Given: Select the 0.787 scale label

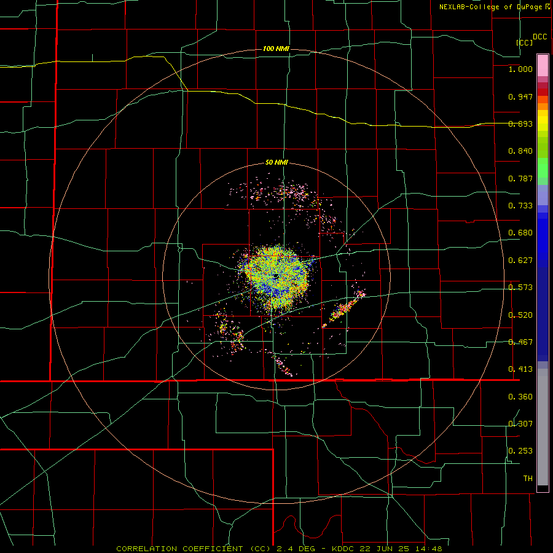Looking at the screenshot, I should (x=520, y=178).
